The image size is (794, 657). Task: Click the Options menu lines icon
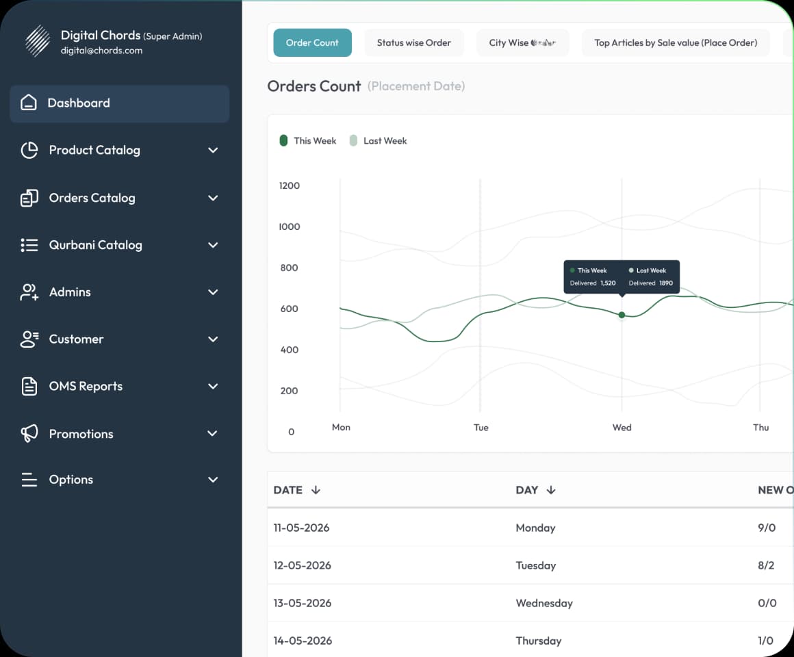pyautogui.click(x=29, y=479)
